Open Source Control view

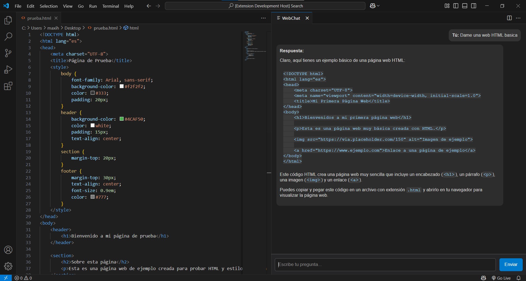8,53
